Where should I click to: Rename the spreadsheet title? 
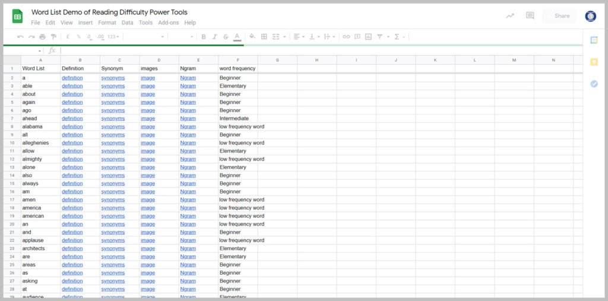[x=109, y=12]
